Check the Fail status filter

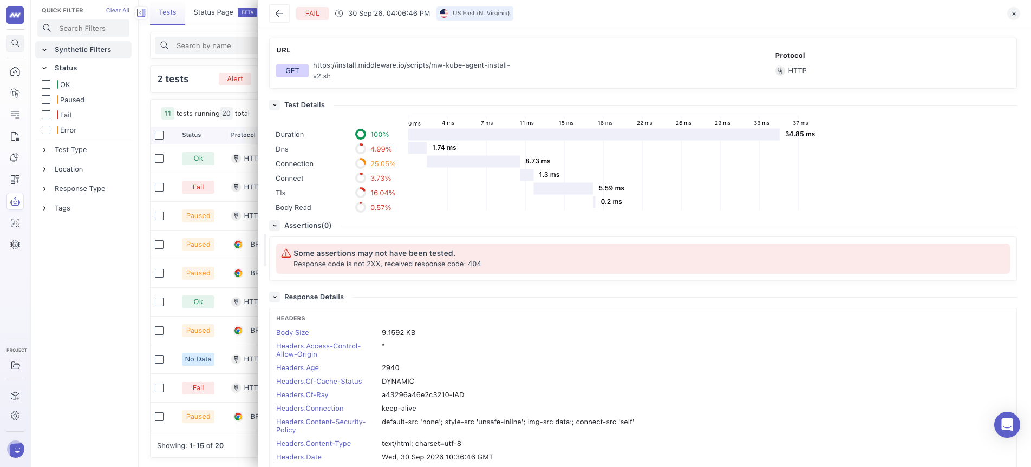[46, 115]
